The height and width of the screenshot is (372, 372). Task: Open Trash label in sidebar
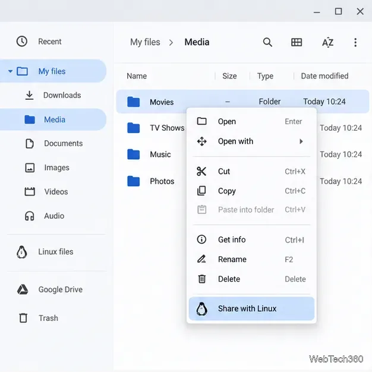(48, 318)
